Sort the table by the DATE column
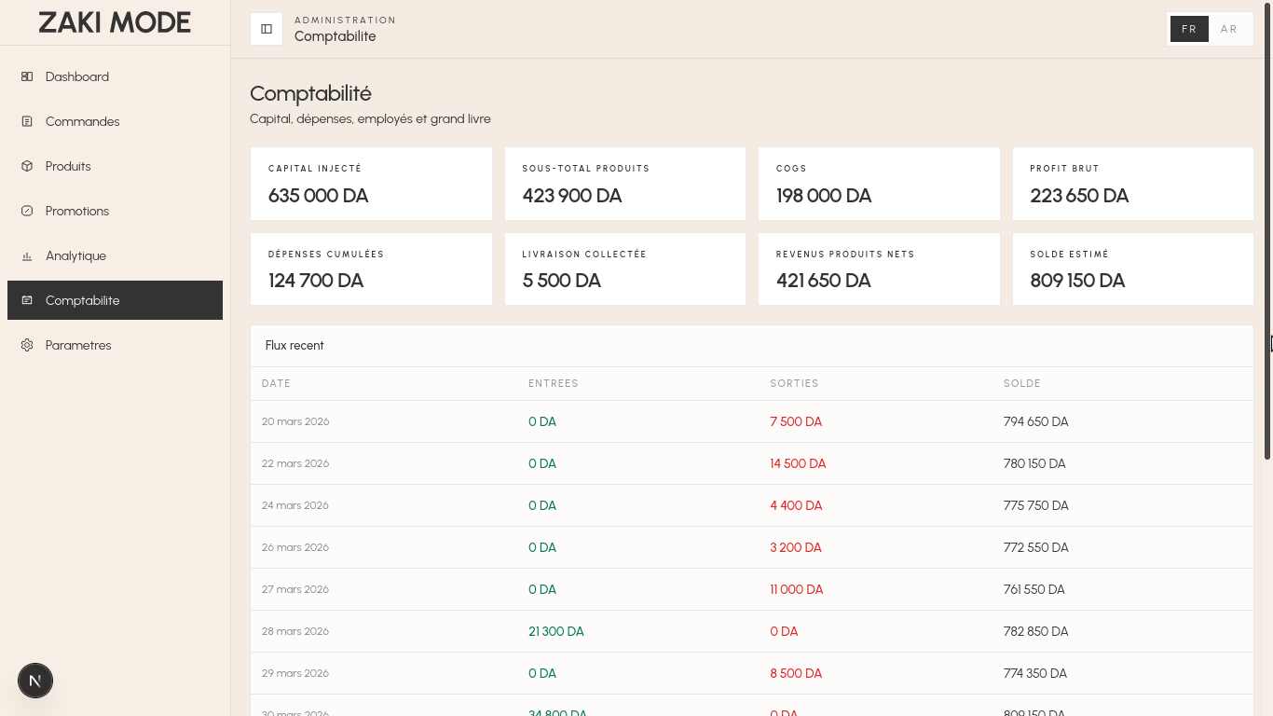This screenshot has width=1273, height=716. pos(274,383)
